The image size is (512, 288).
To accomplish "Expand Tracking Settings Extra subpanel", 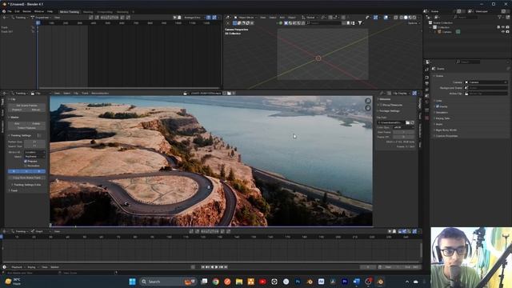I will point(26,185).
